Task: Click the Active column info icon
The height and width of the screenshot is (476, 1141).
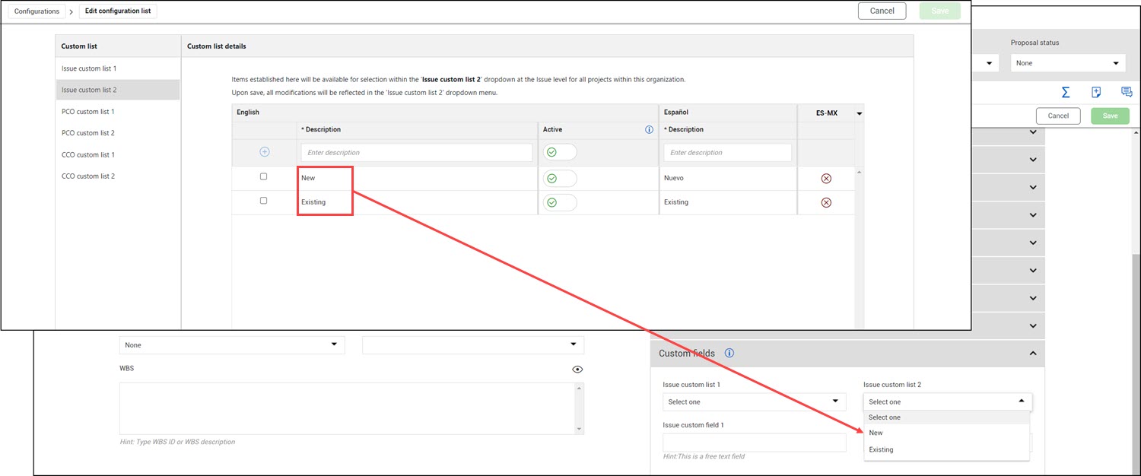Action: (649, 130)
